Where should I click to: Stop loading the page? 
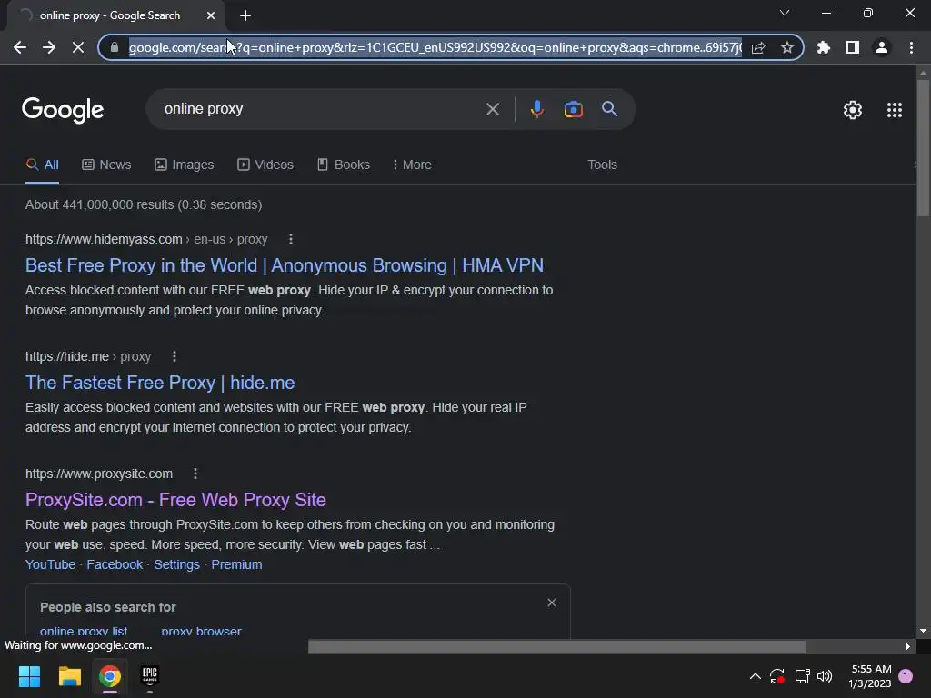click(x=78, y=47)
